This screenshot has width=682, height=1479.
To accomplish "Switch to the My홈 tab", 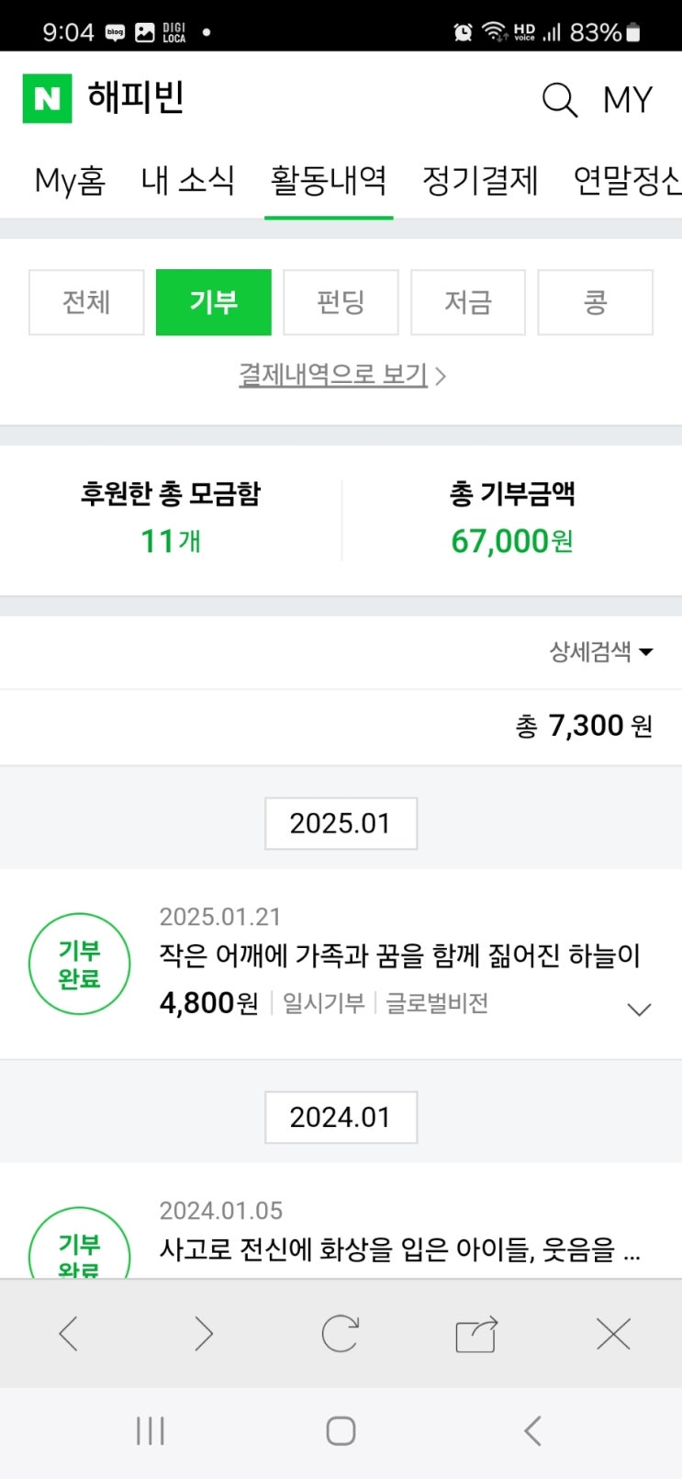I will [x=70, y=181].
